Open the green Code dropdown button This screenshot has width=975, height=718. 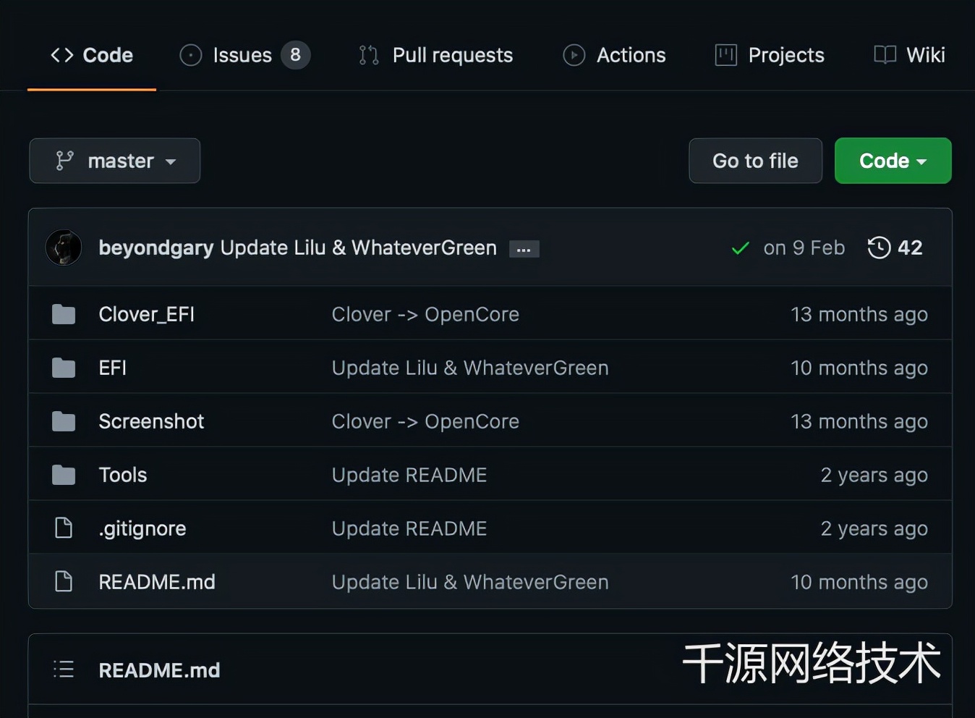point(893,161)
